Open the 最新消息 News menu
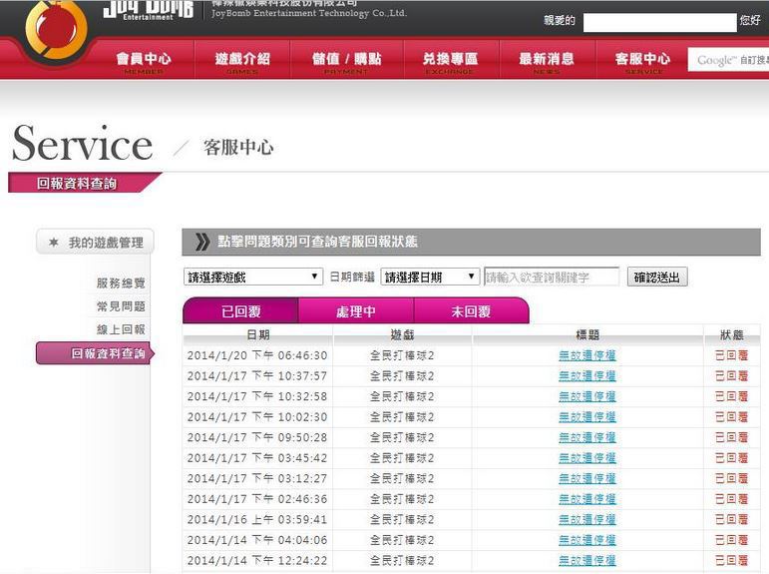Screen dimensions: 769x574 547,60
